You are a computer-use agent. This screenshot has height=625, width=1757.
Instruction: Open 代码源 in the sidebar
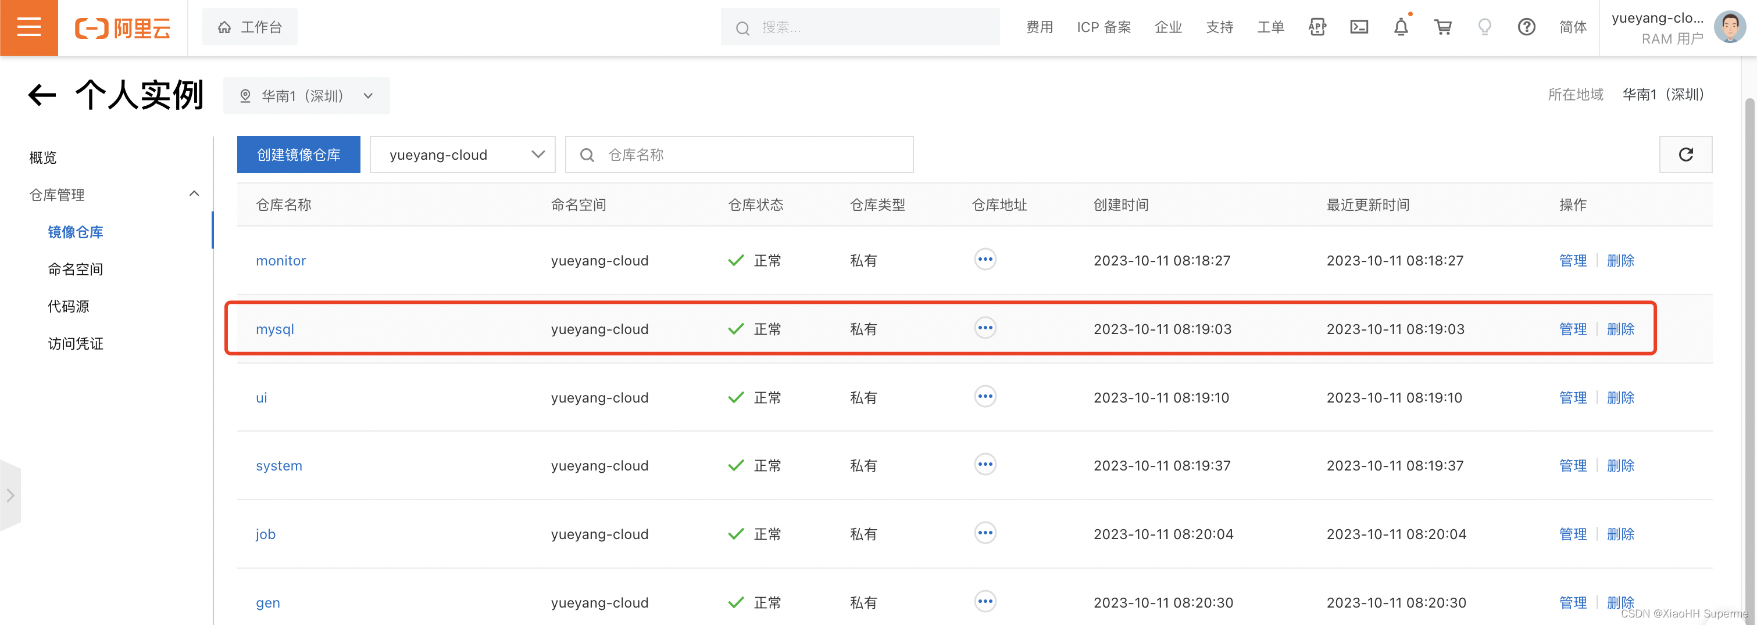point(68,307)
